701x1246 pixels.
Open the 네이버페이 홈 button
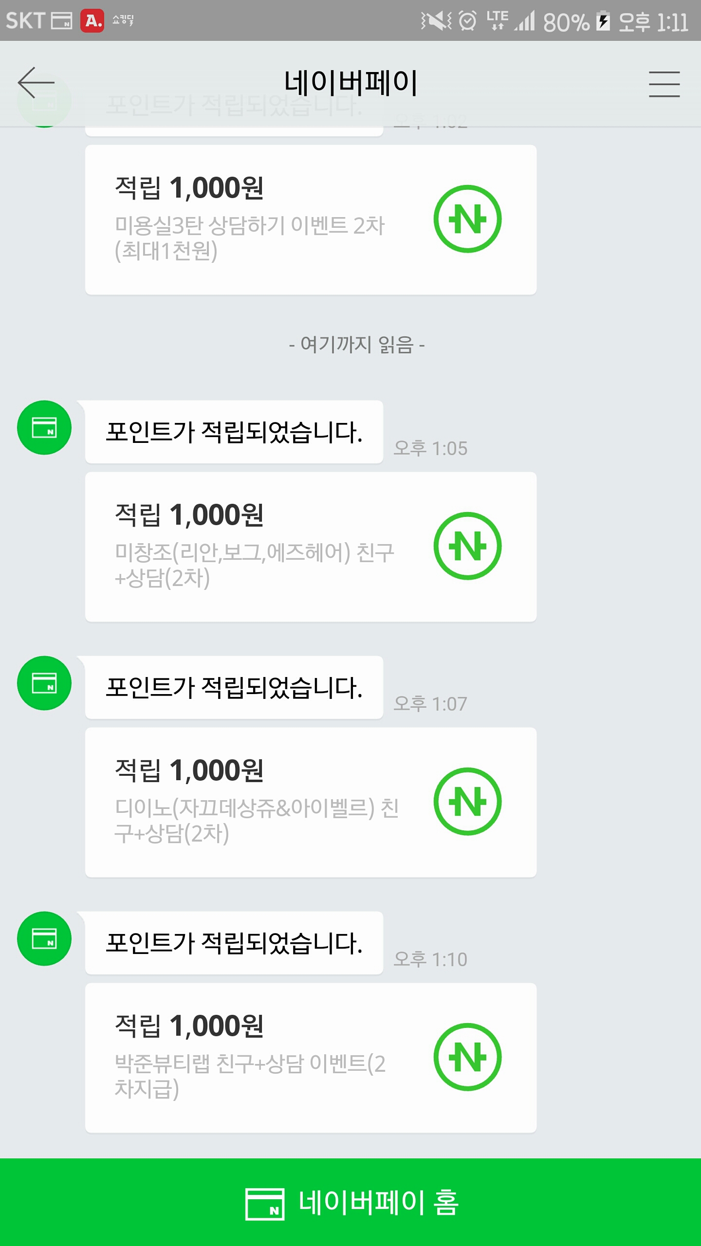pyautogui.click(x=350, y=1202)
